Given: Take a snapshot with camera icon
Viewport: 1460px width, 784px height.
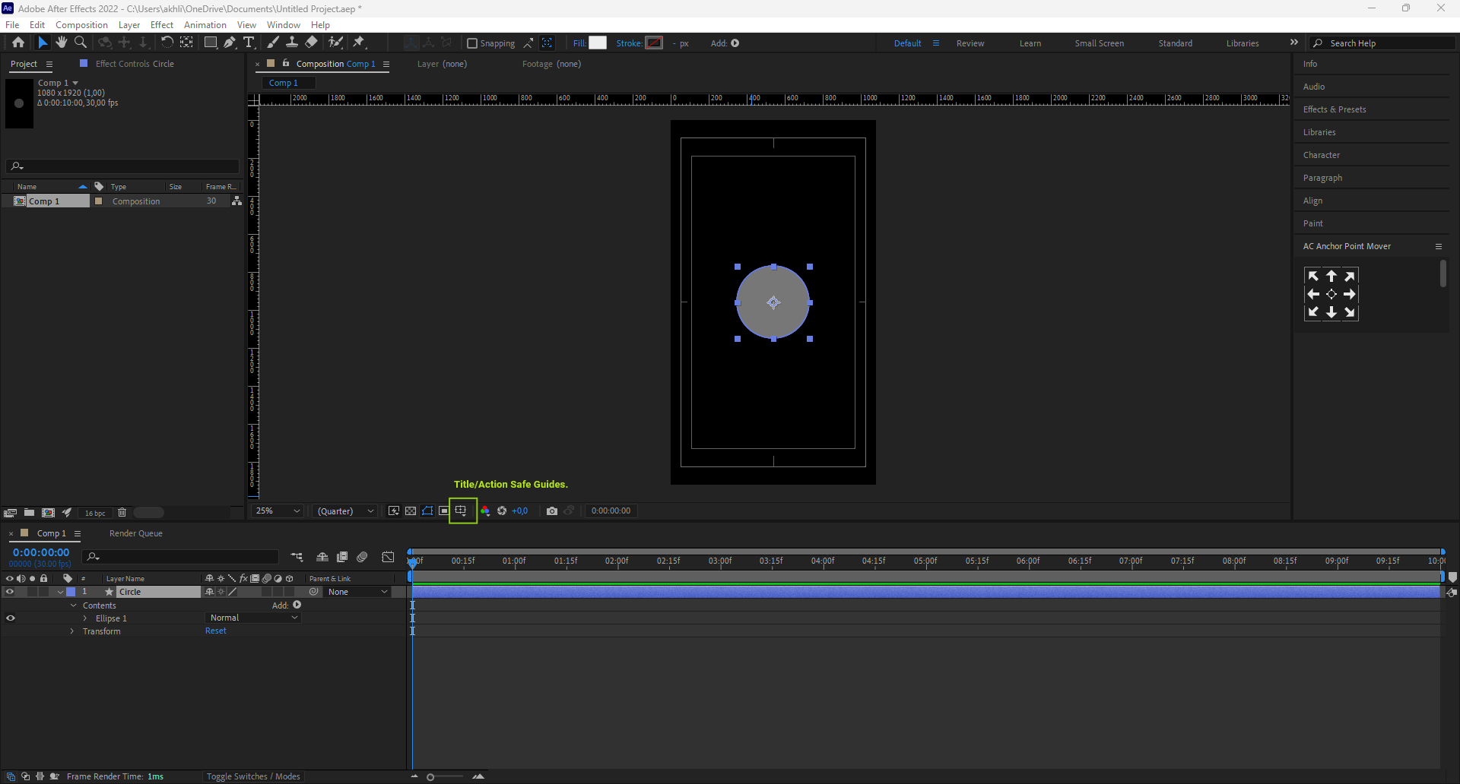Looking at the screenshot, I should click(x=552, y=511).
